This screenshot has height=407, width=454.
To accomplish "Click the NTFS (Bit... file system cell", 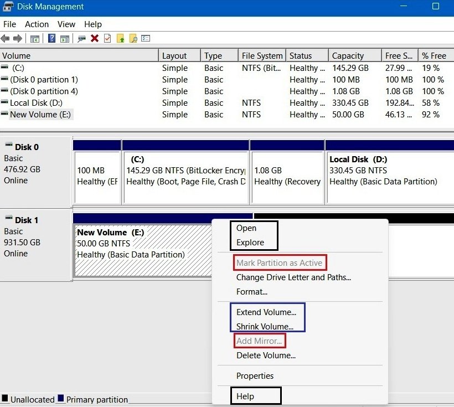I will (x=261, y=68).
